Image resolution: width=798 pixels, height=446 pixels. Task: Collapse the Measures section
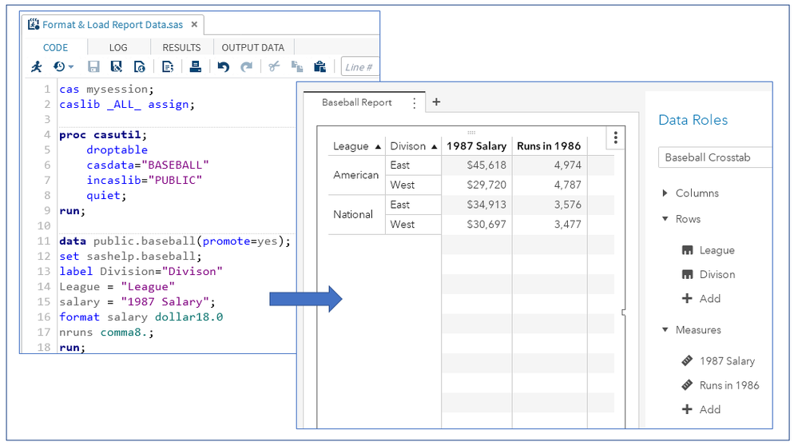tap(665, 330)
